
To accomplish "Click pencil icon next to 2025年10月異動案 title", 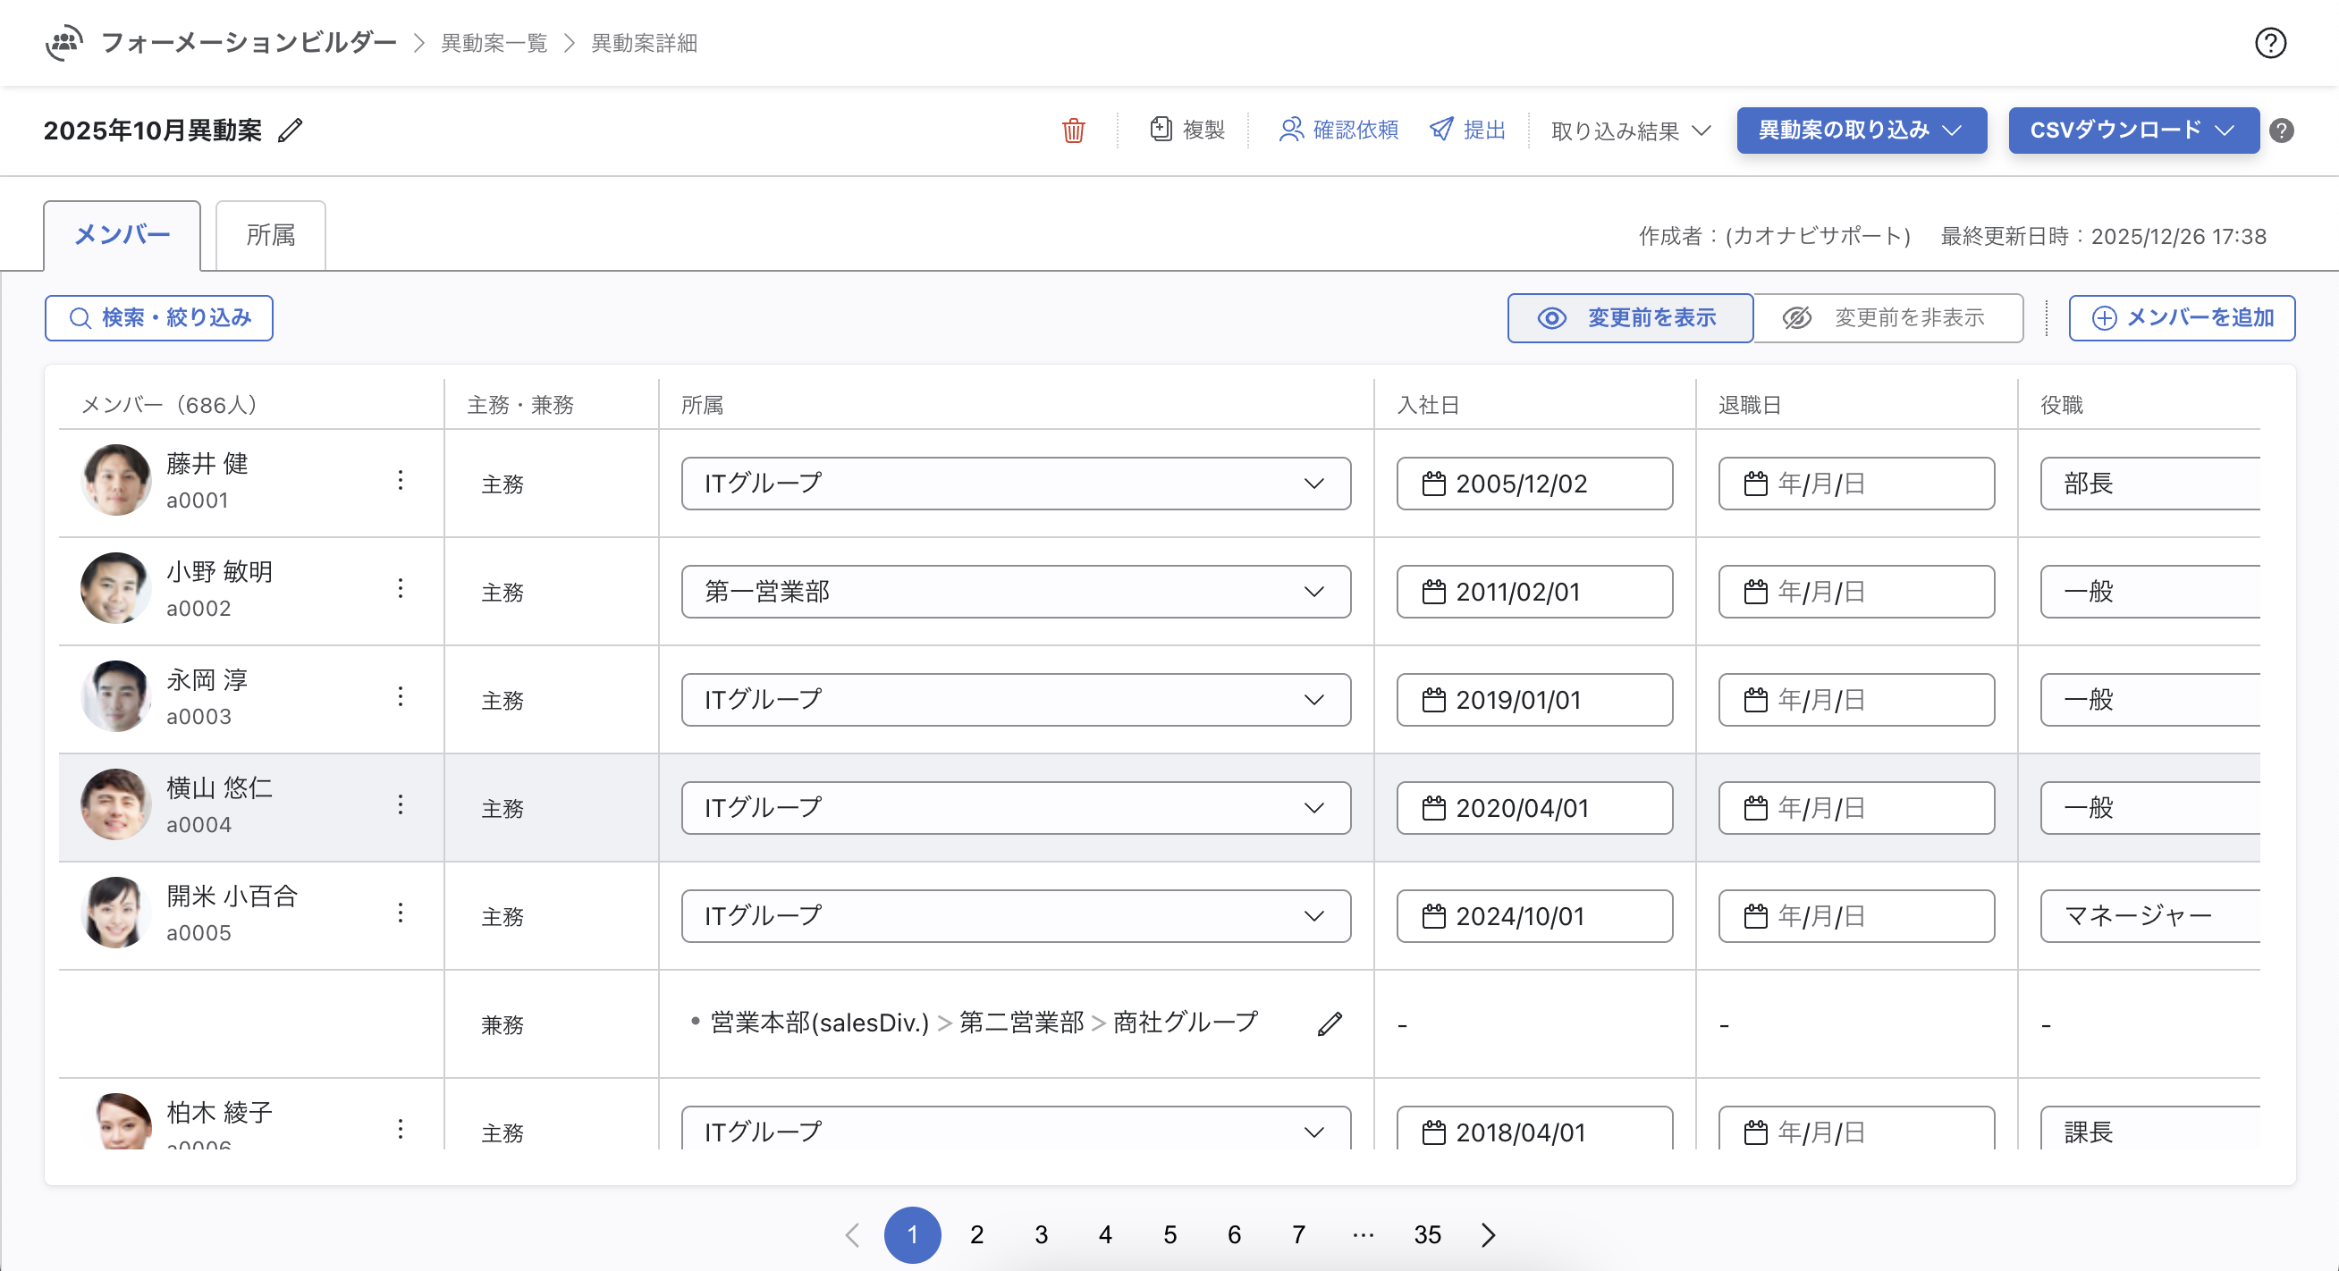I will click(291, 130).
